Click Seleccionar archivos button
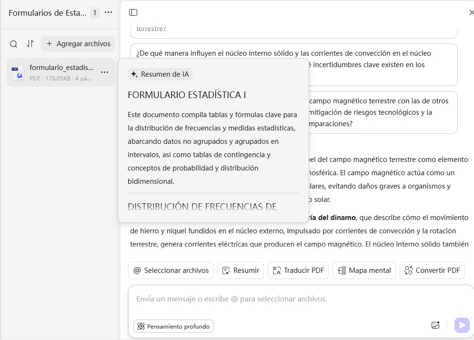 coord(171,270)
